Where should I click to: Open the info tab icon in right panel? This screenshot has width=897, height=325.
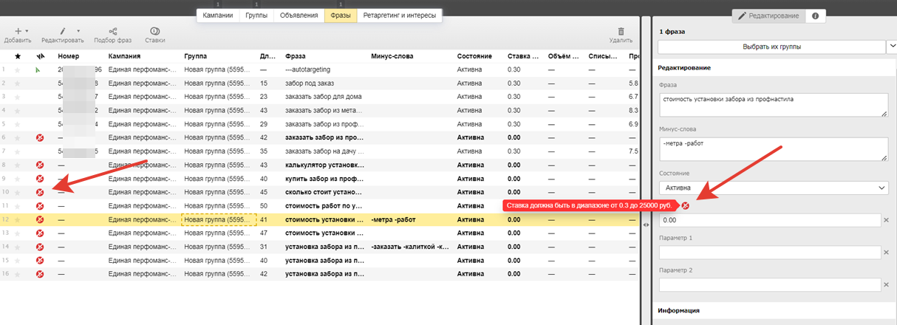click(815, 16)
